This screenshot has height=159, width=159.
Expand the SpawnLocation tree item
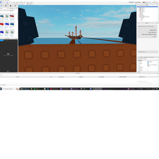[139, 7]
